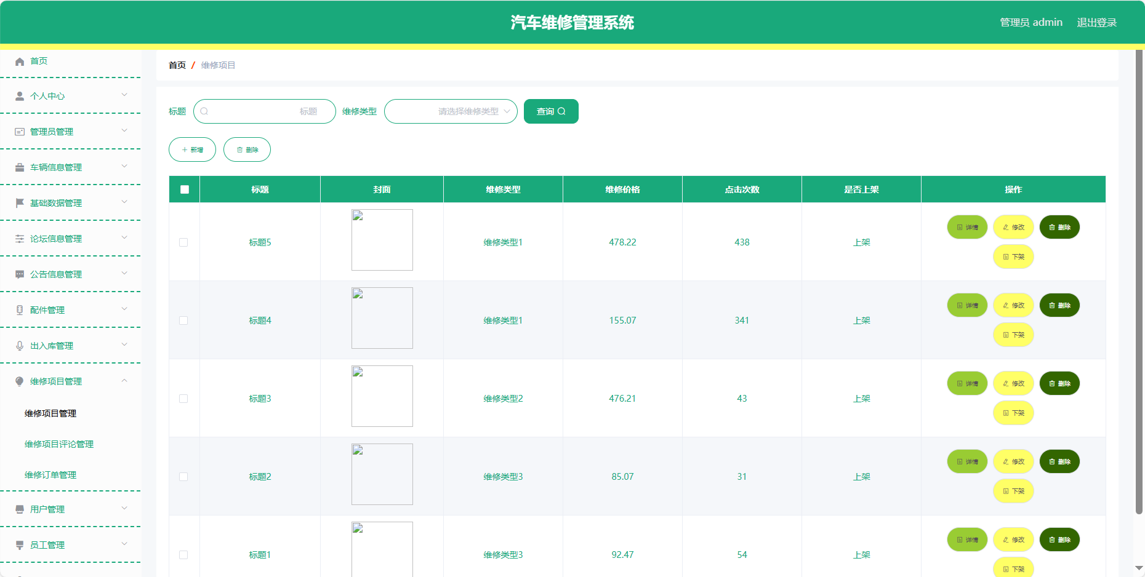Expand the 管理员管理 menu chevron

[x=124, y=130]
